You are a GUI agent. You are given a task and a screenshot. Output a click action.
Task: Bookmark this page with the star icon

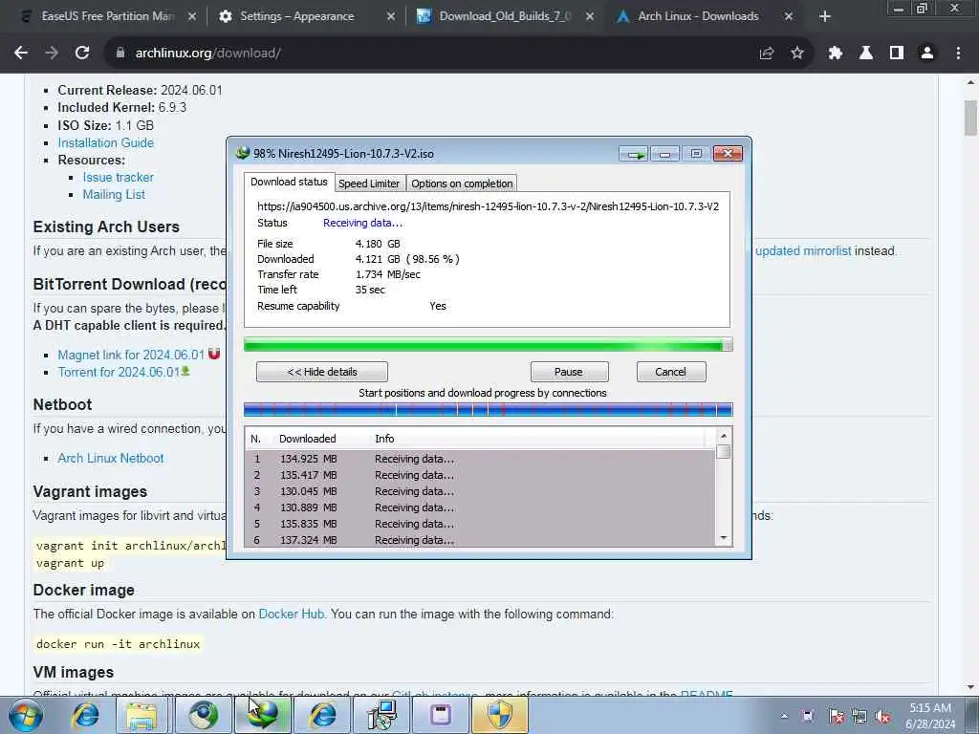pyautogui.click(x=797, y=54)
